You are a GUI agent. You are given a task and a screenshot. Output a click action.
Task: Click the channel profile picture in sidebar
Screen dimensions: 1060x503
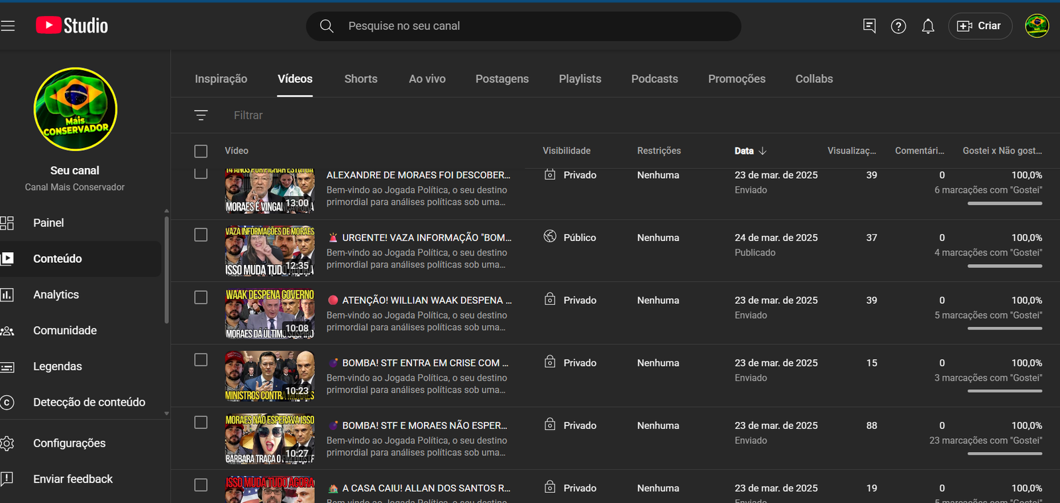coord(75,109)
